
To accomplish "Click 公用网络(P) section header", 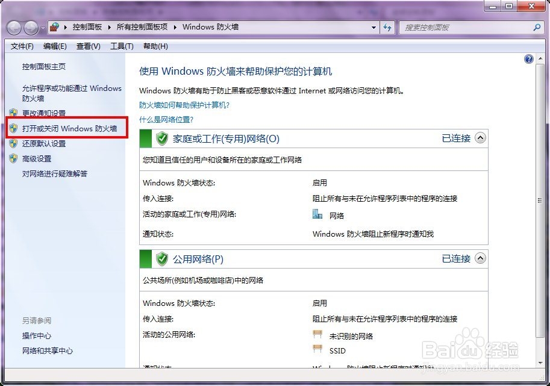I will click(198, 259).
